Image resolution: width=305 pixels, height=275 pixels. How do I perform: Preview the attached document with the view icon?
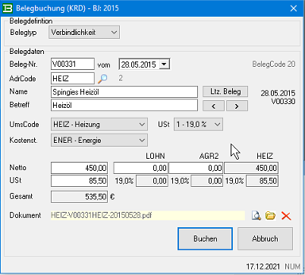click(x=256, y=216)
